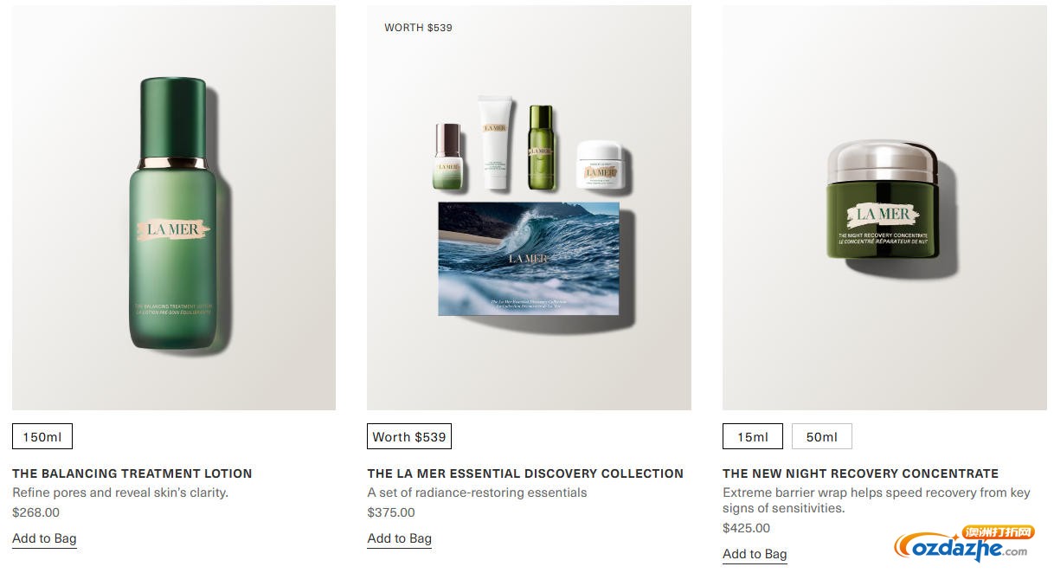1054x573 pixels.
Task: Click the 'Refine pores and reveal skin's clarity' description
Action: coord(120,493)
